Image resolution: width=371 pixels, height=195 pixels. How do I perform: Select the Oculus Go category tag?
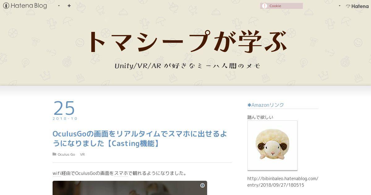pos(66,154)
